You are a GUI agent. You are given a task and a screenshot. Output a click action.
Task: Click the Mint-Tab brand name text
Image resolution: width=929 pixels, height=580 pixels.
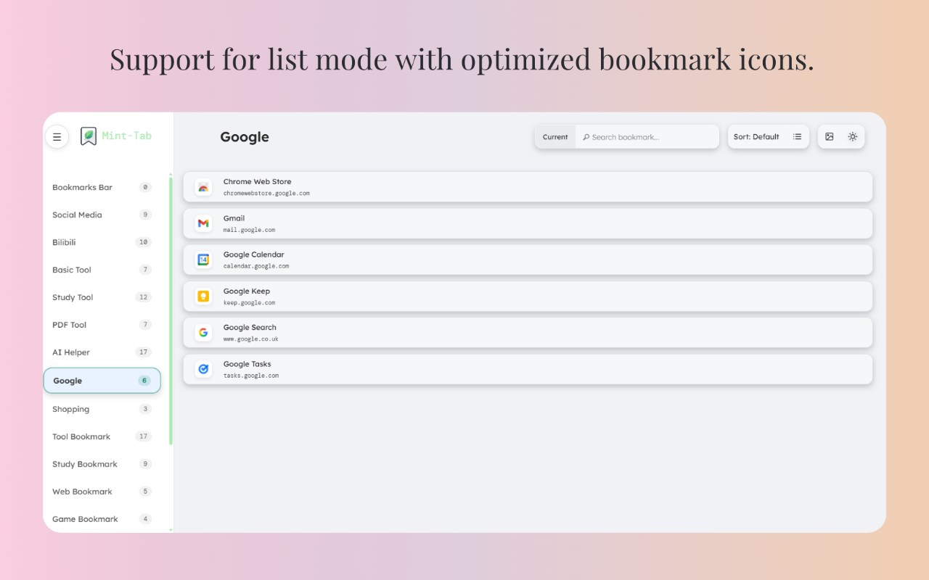pyautogui.click(x=127, y=136)
